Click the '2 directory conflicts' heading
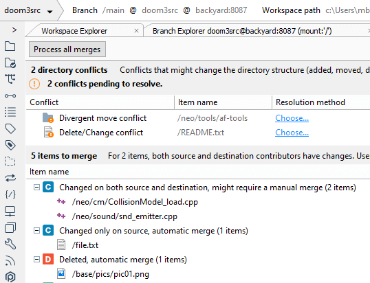370x283 pixels. pos(69,70)
